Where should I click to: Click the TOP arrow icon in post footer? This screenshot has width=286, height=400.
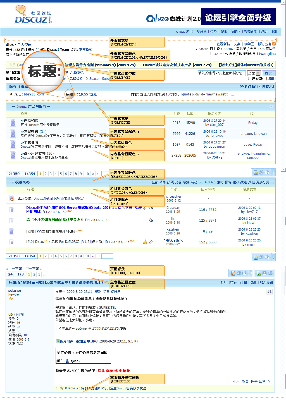(x=269, y=381)
